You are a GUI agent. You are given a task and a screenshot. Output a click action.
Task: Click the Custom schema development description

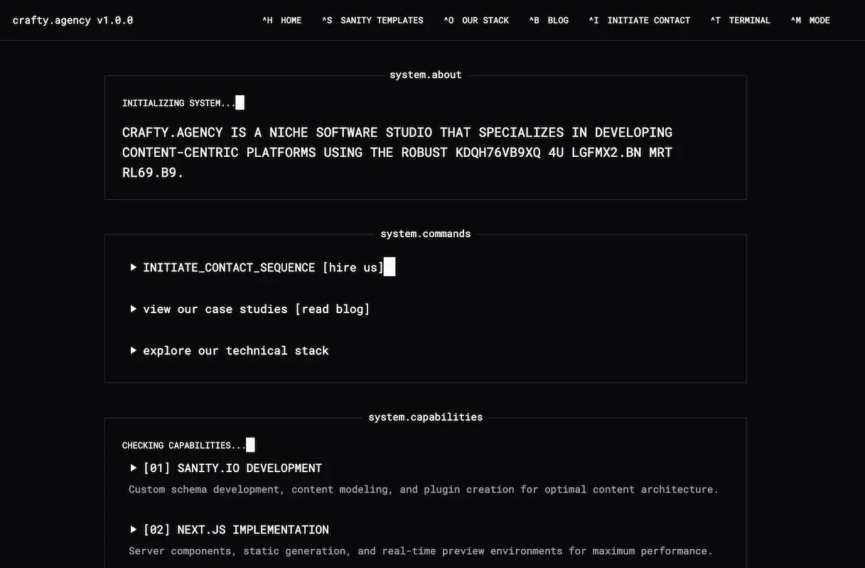(x=424, y=489)
